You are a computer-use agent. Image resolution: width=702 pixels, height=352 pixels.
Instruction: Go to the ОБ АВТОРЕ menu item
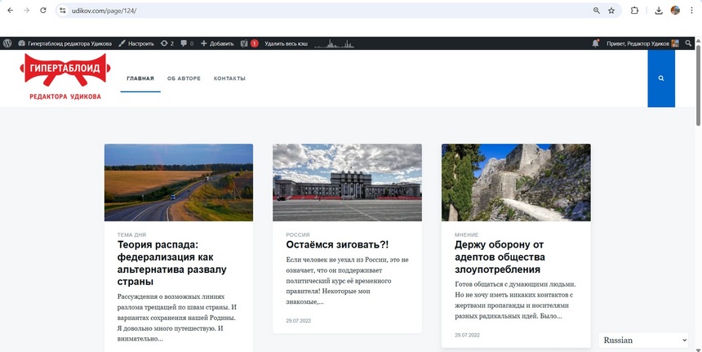click(184, 78)
